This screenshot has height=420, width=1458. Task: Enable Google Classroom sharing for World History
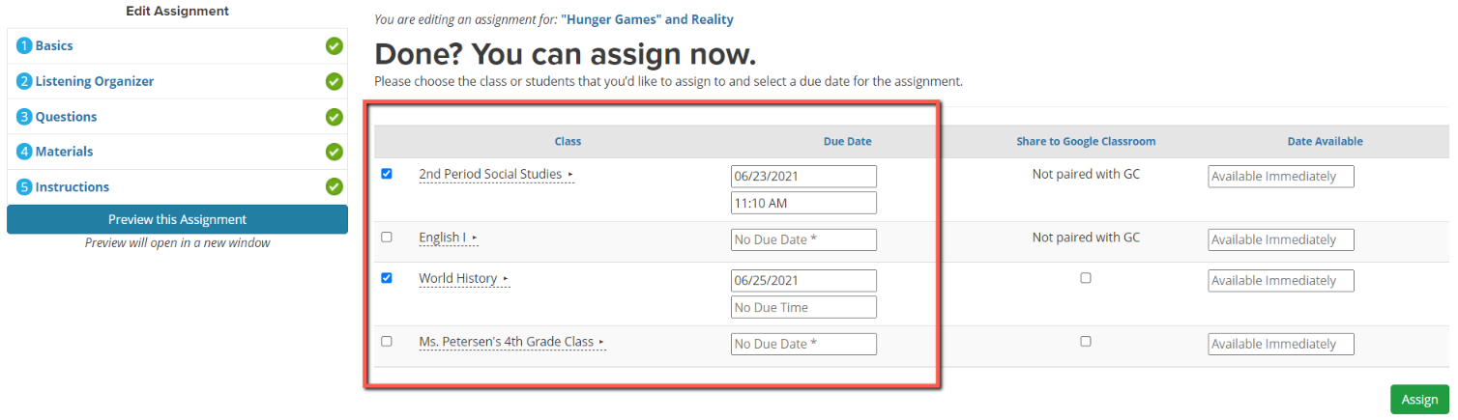pos(1086,278)
